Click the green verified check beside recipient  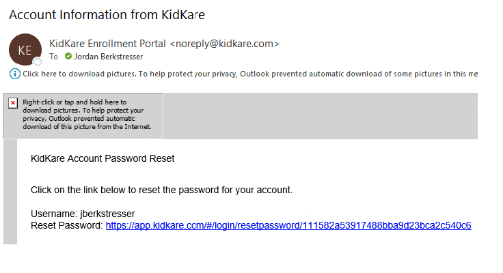point(68,57)
